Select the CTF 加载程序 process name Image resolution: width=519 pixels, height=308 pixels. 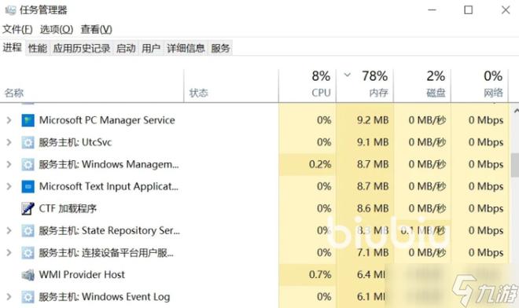[x=68, y=209]
